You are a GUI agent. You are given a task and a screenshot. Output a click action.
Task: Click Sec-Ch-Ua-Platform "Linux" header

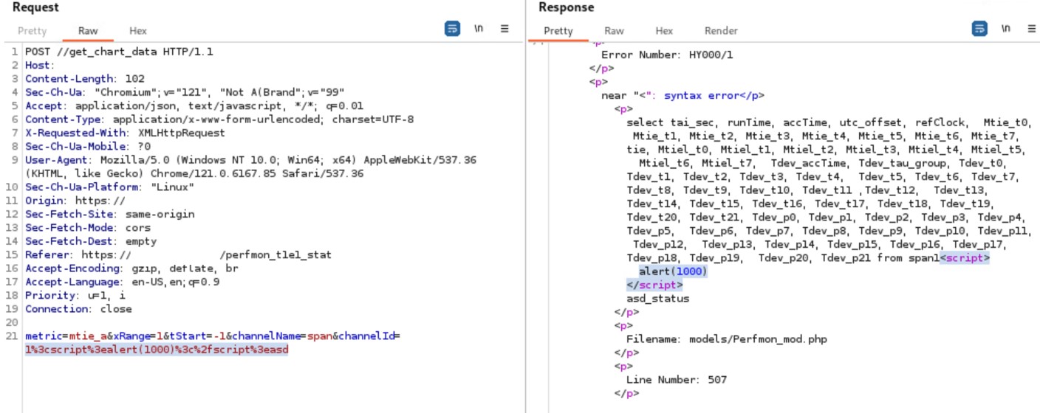pyautogui.click(x=109, y=187)
